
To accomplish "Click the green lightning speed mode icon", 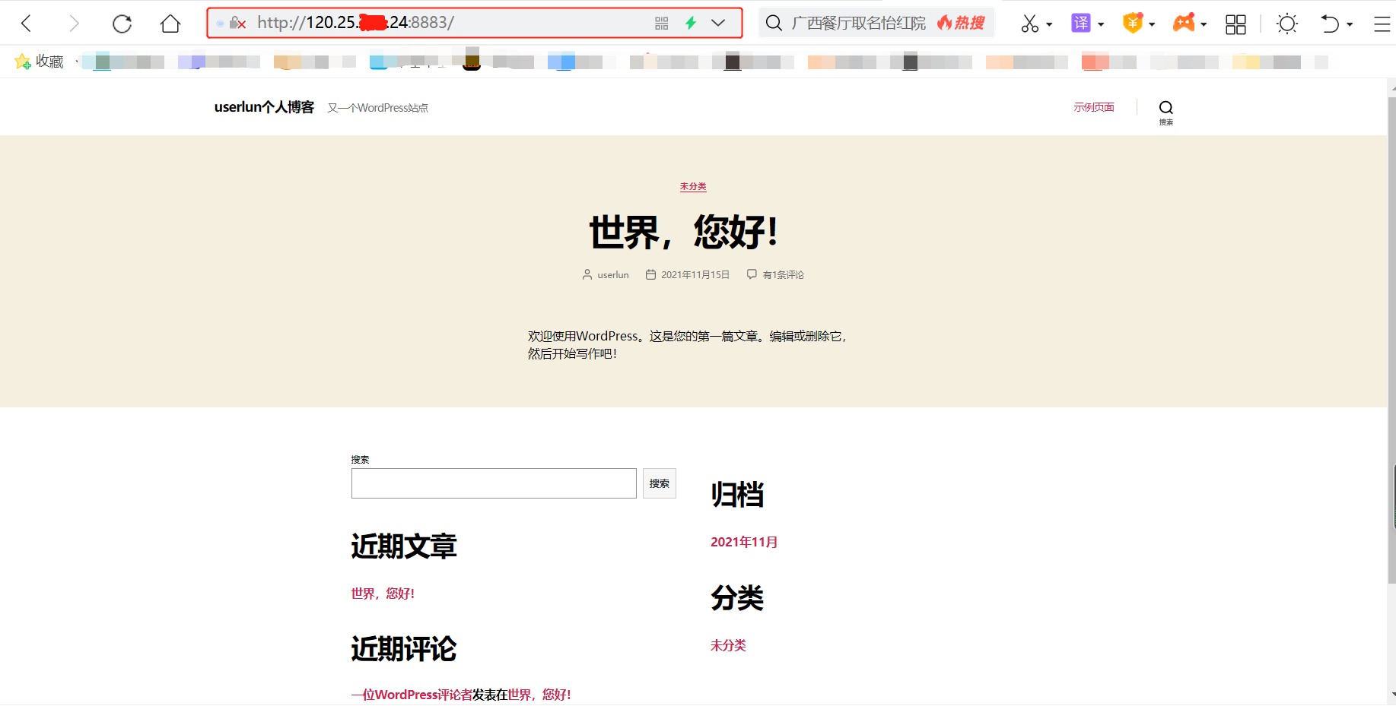I will [x=690, y=23].
